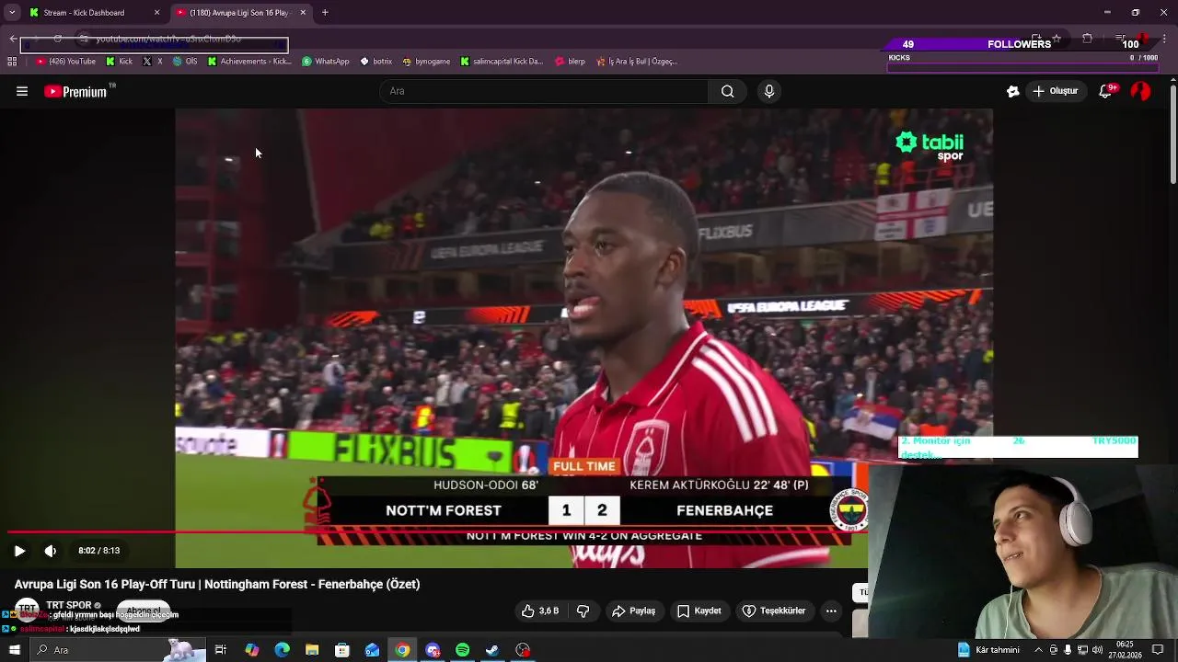1178x662 pixels.
Task: Send thanks via 'Teşekkürler' button
Action: pos(774,611)
